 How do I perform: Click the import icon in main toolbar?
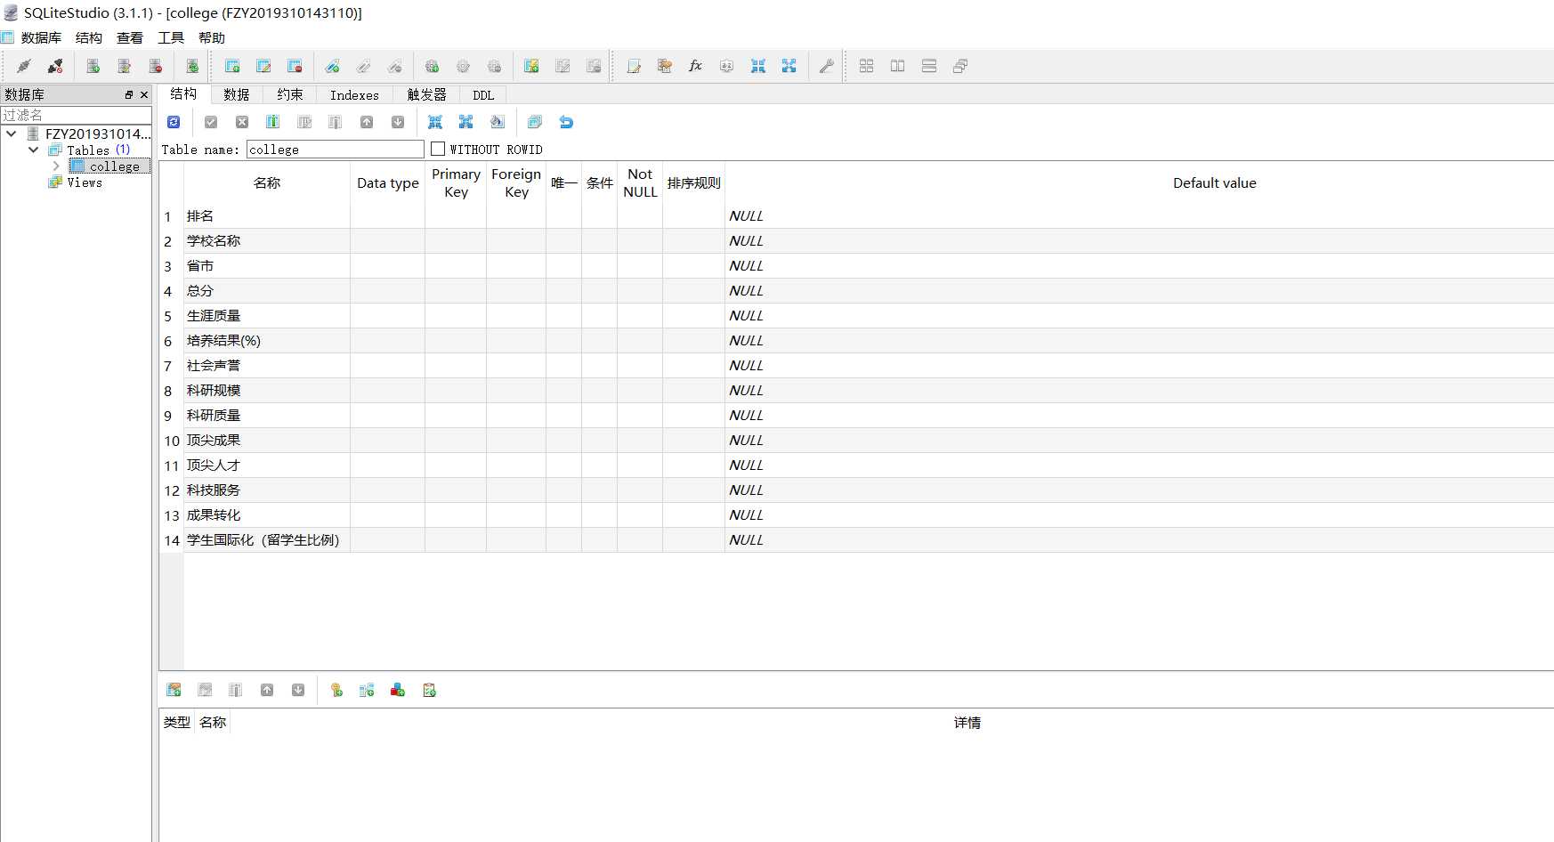coord(757,66)
